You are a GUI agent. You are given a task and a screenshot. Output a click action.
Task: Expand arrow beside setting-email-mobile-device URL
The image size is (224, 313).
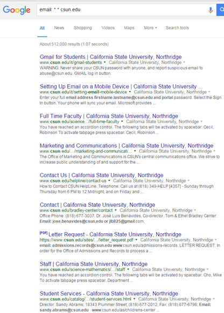(130, 92)
